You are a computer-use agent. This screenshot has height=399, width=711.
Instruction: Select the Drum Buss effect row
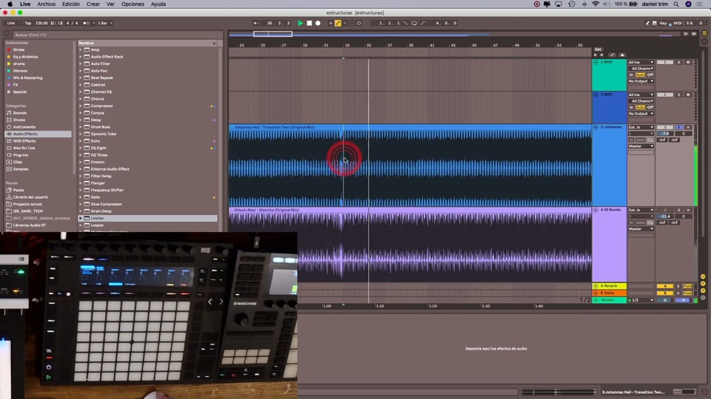pyautogui.click(x=148, y=127)
